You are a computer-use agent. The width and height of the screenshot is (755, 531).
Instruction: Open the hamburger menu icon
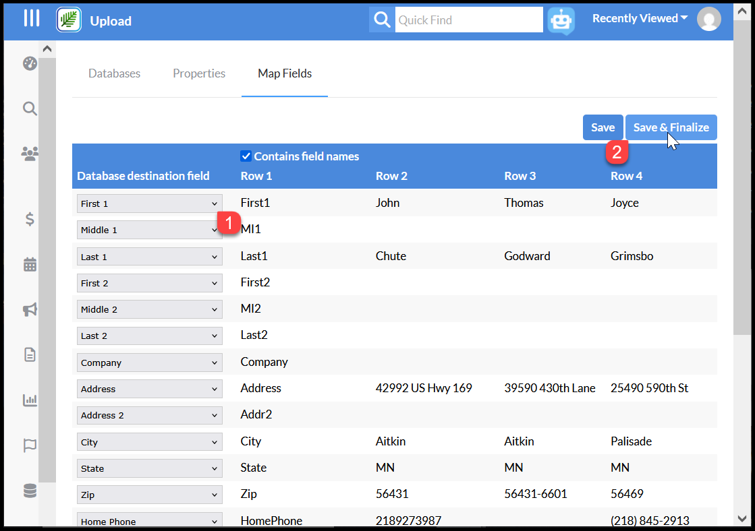coord(32,18)
